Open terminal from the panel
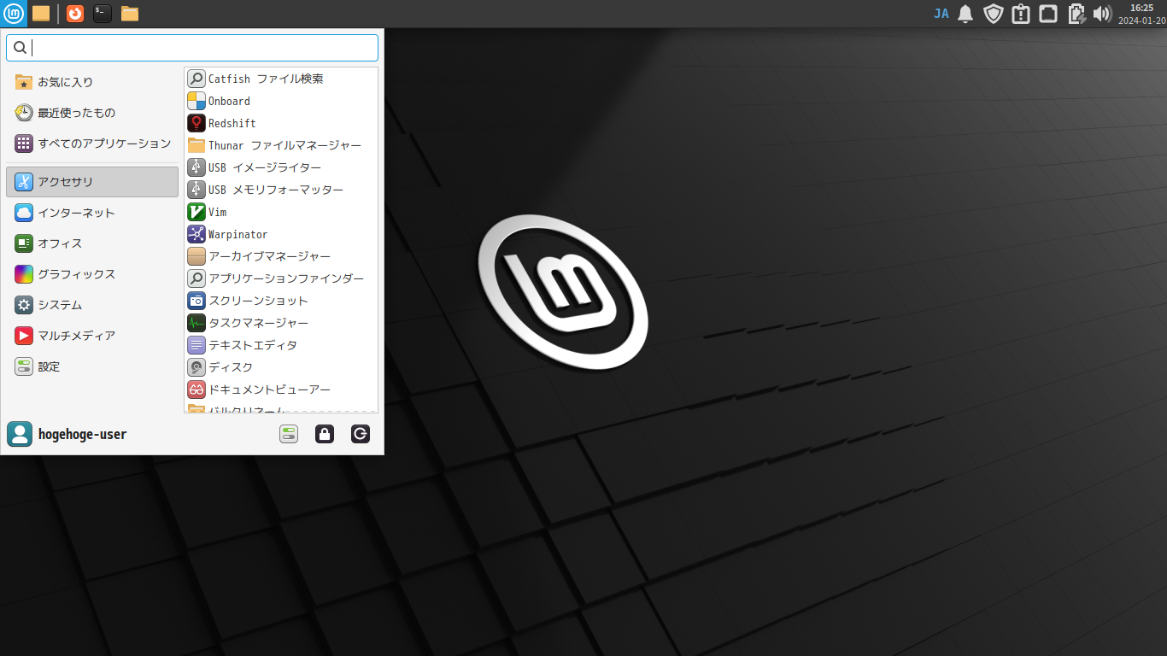The image size is (1167, 656). (103, 13)
